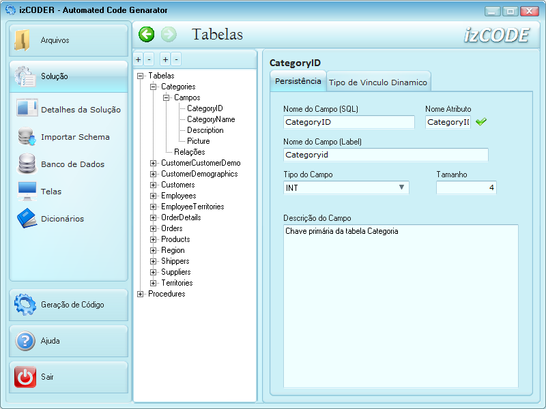Expand the Employees table node
546x409 pixels.
153,196
